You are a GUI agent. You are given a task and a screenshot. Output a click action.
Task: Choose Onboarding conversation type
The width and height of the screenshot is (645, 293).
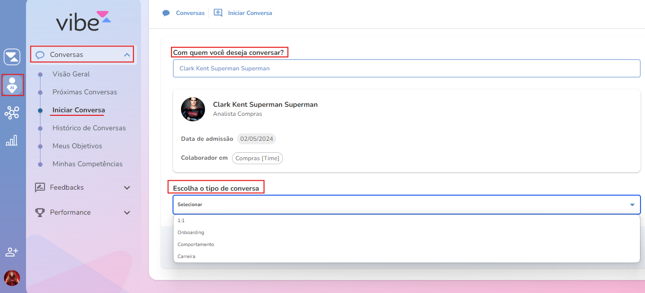406,233
